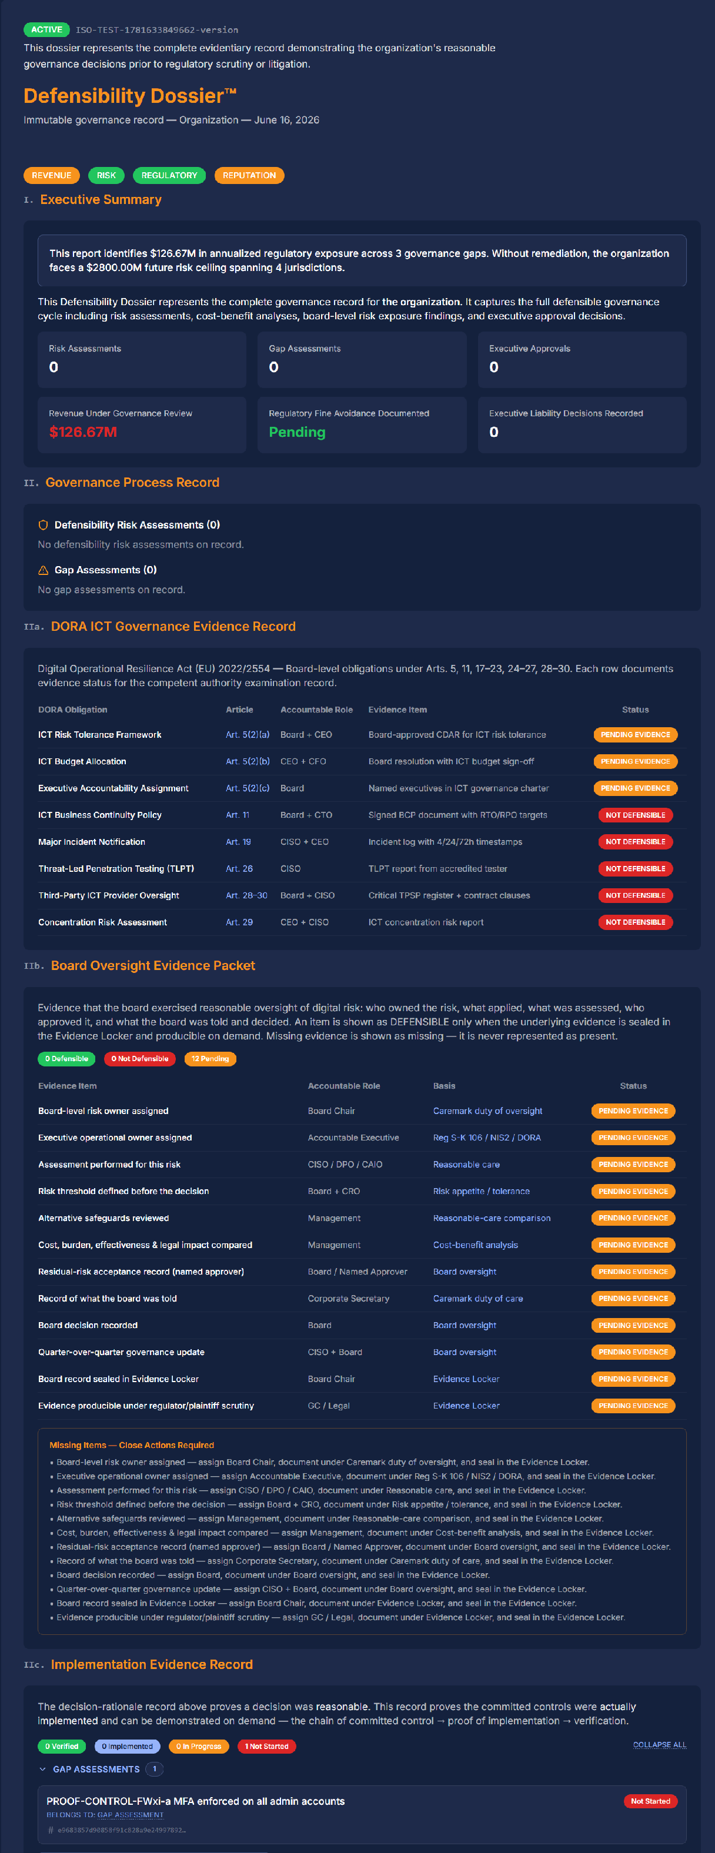Click NOT DEFENSIBLE status for Major Incident Notification
Viewport: 715px width, 1853px height.
tap(635, 842)
